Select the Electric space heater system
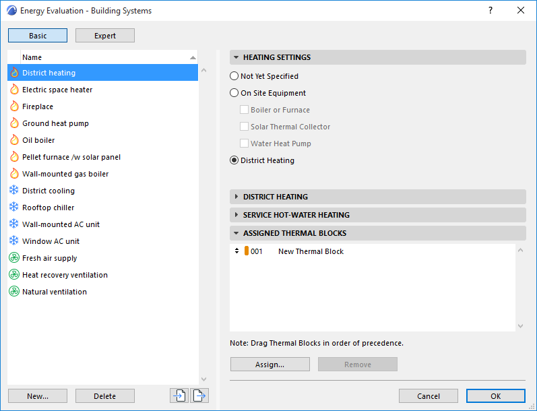 [x=102, y=90]
